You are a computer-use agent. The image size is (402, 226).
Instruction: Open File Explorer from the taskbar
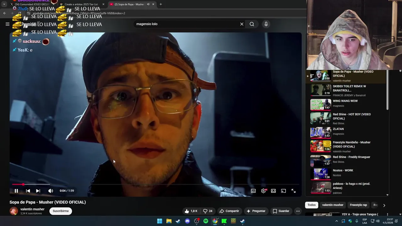pyautogui.click(x=169, y=221)
